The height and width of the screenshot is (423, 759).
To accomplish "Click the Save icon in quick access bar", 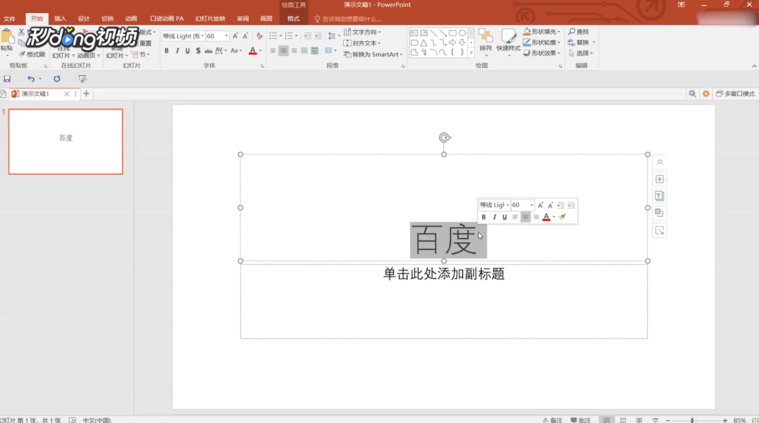I will [7, 79].
